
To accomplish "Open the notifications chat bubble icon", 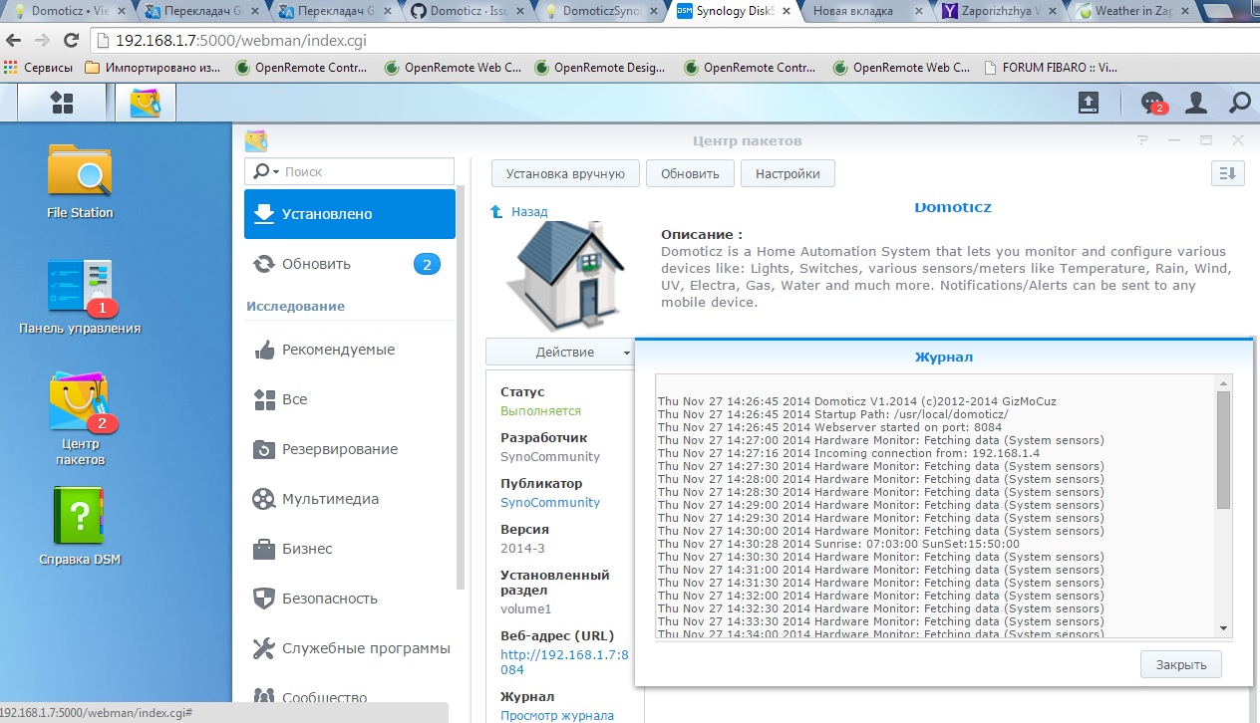I will (x=1152, y=103).
